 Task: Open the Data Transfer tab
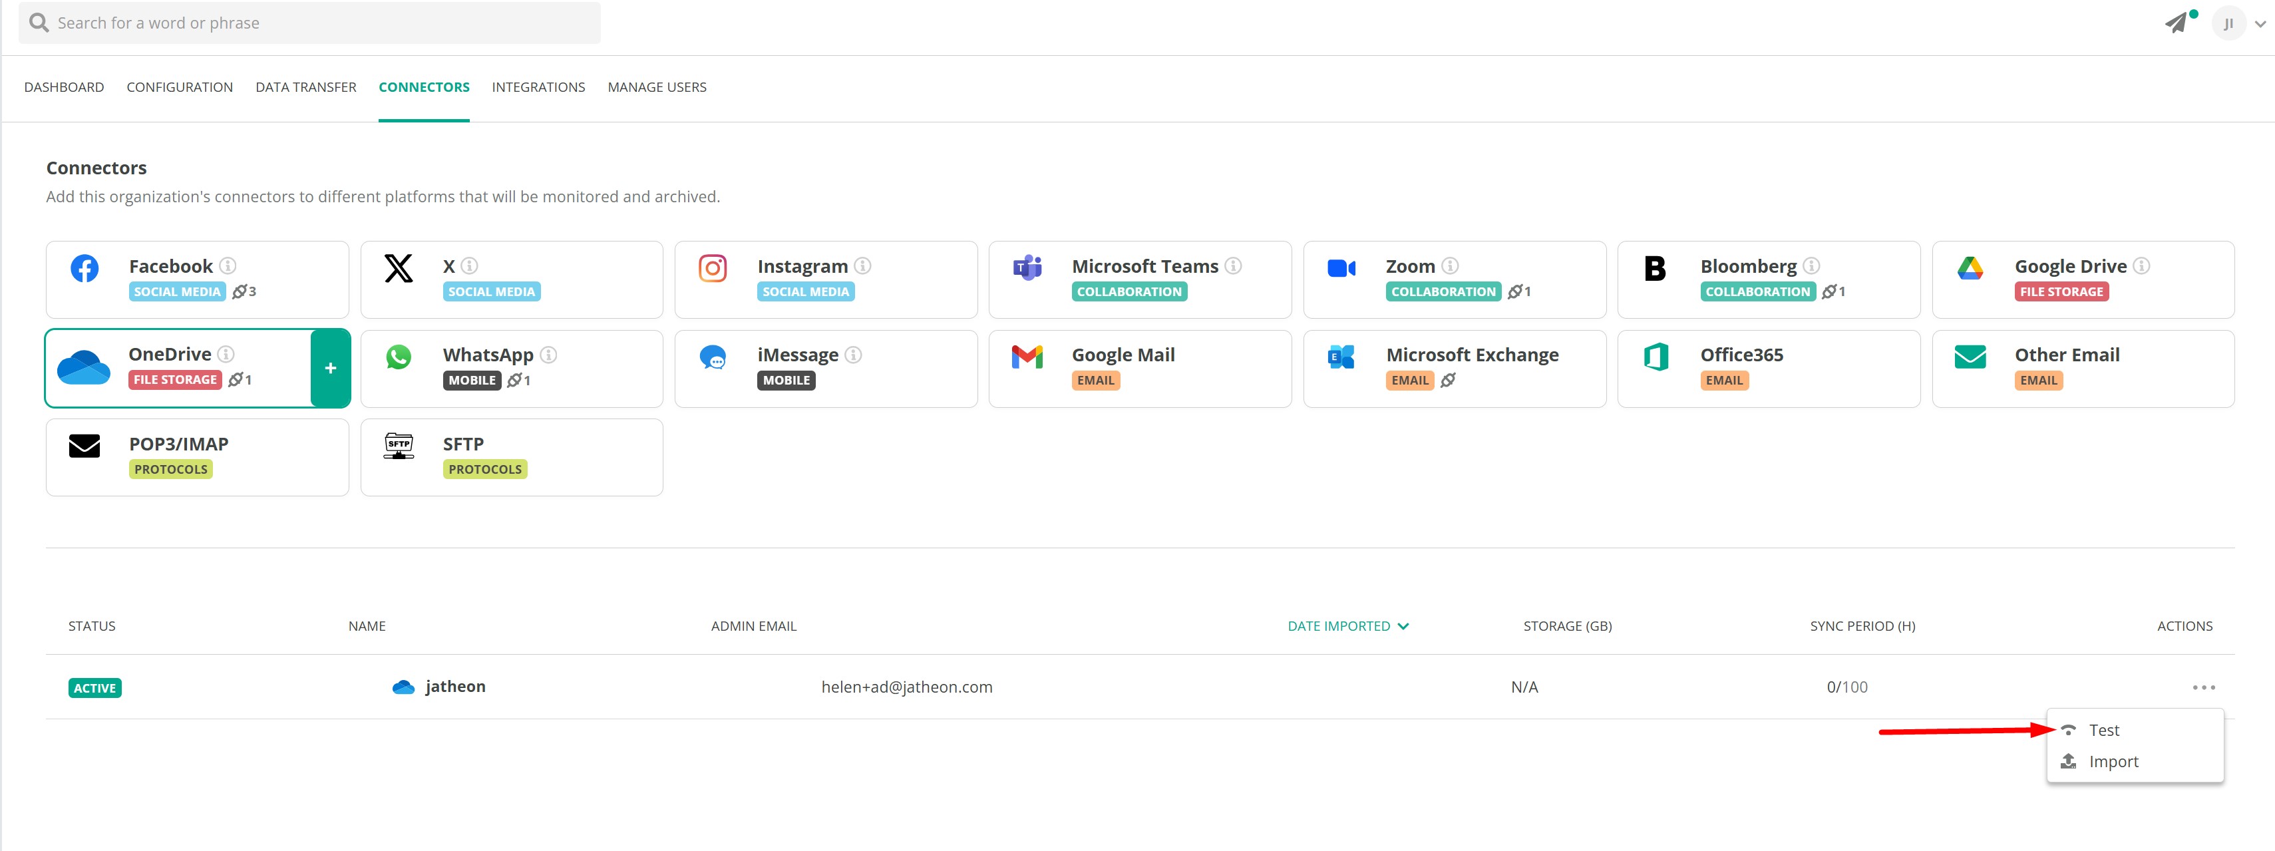pos(305,86)
